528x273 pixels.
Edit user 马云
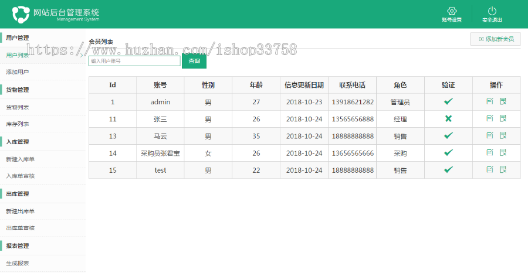[x=490, y=135]
